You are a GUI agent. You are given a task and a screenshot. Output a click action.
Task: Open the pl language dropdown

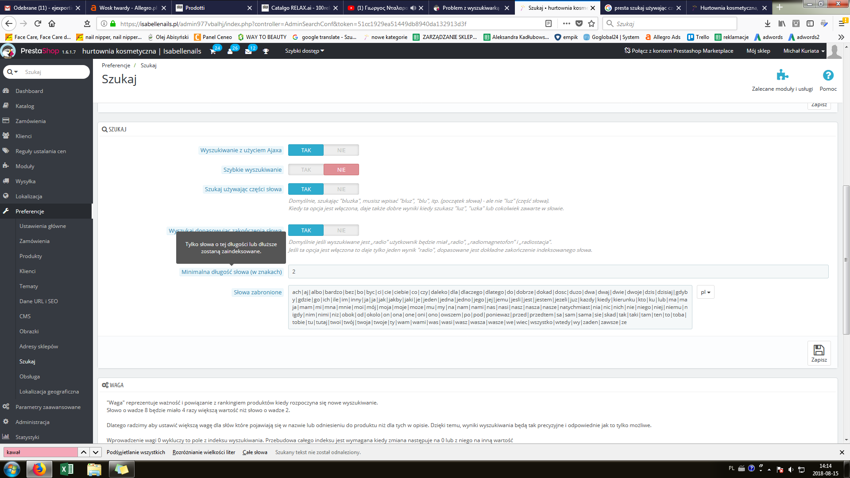[705, 292]
